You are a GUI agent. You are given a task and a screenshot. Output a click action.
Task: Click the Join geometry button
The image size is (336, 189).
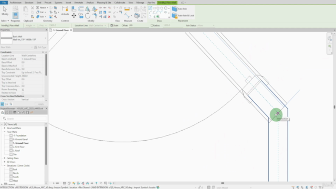[40, 17]
